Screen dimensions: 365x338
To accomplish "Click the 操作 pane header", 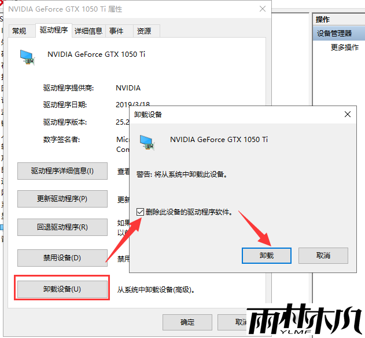I will click(323, 19).
